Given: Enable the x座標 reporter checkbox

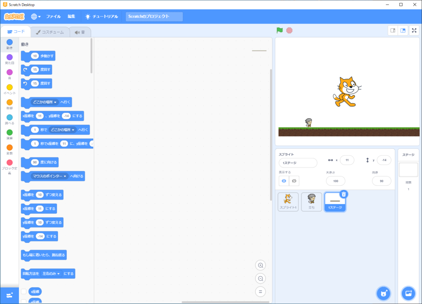Looking at the screenshot, I should 24,292.
